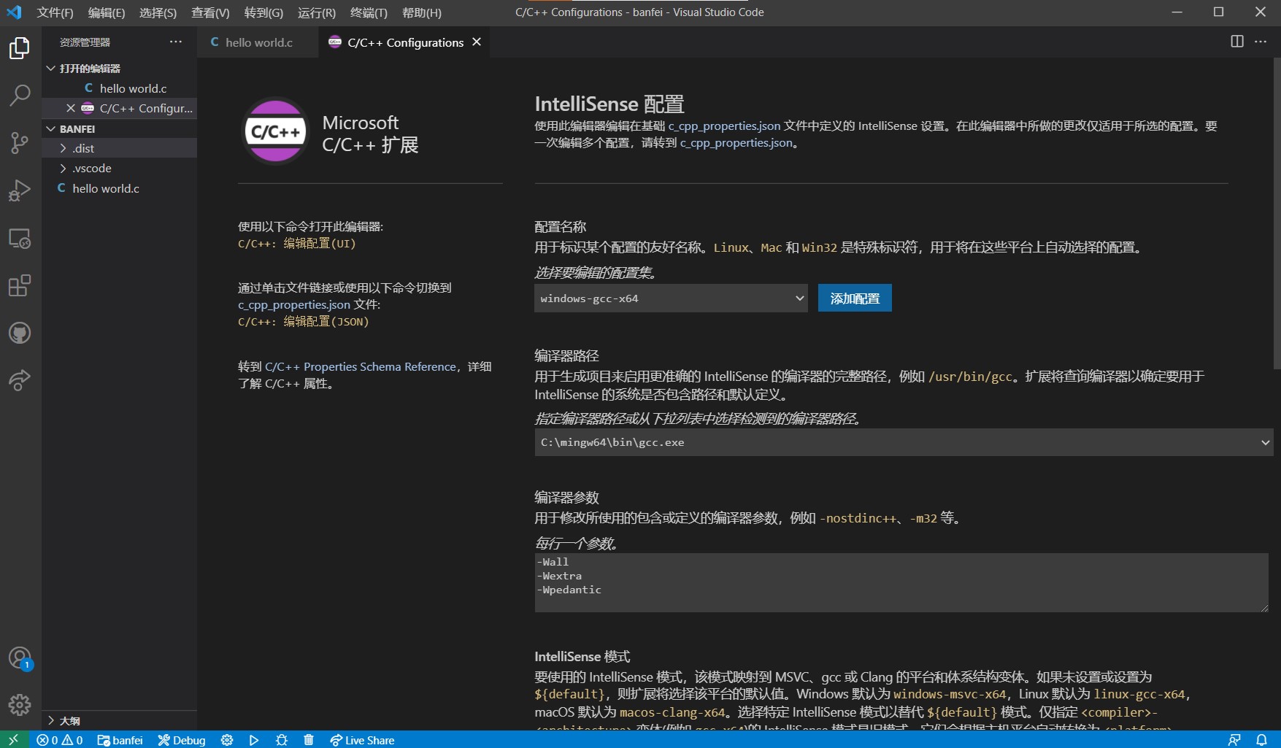
Task: Open the GitHub view in activity bar
Action: coord(20,333)
